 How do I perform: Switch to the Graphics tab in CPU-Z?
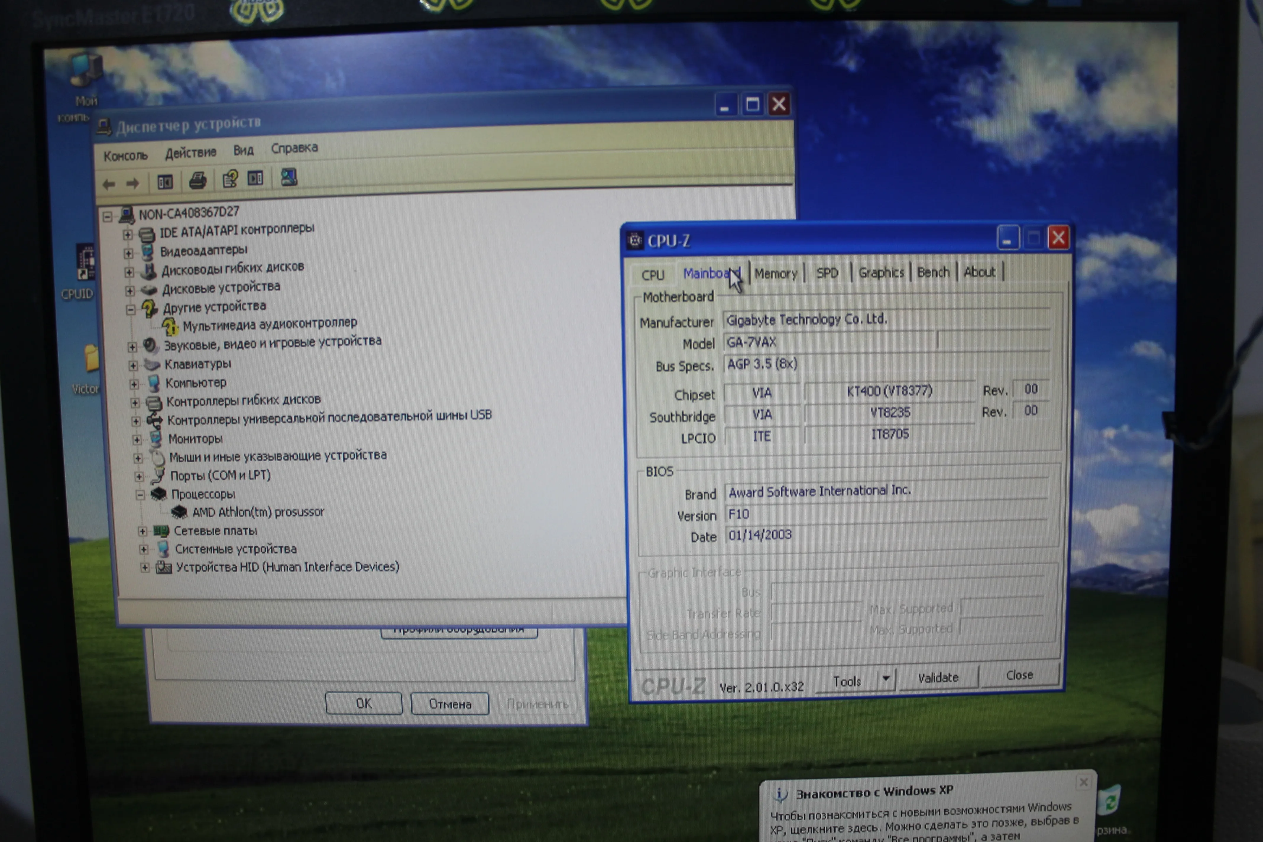click(x=881, y=272)
